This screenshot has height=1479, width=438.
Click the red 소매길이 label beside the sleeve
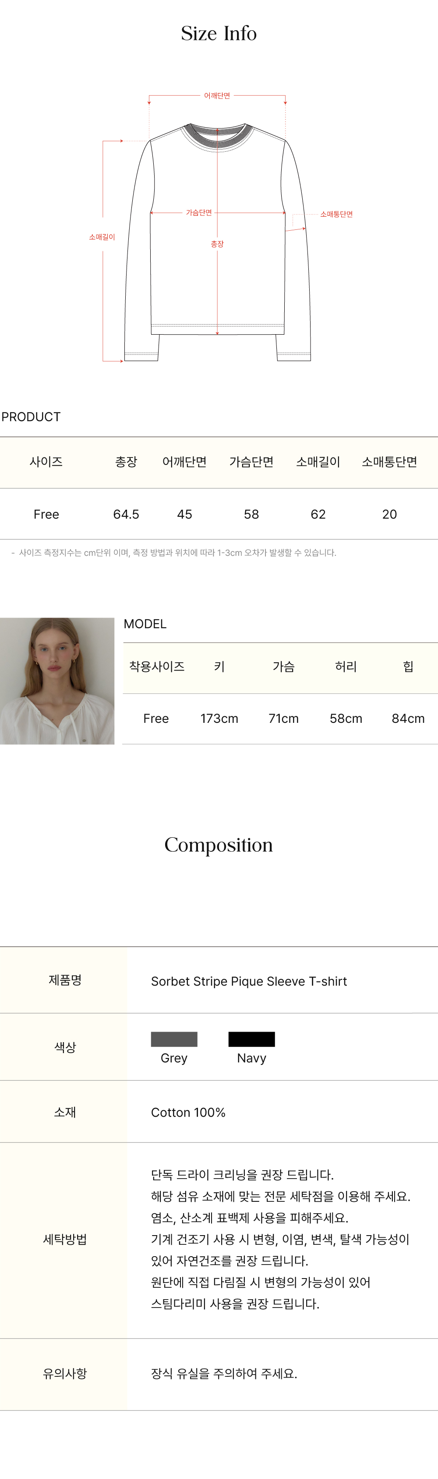coord(102,237)
